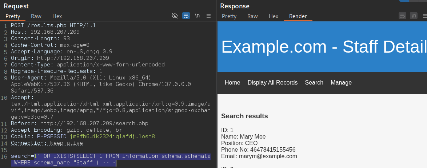Click line number 1 in Request gutter
Screen dimensions: 427x168
6,25
